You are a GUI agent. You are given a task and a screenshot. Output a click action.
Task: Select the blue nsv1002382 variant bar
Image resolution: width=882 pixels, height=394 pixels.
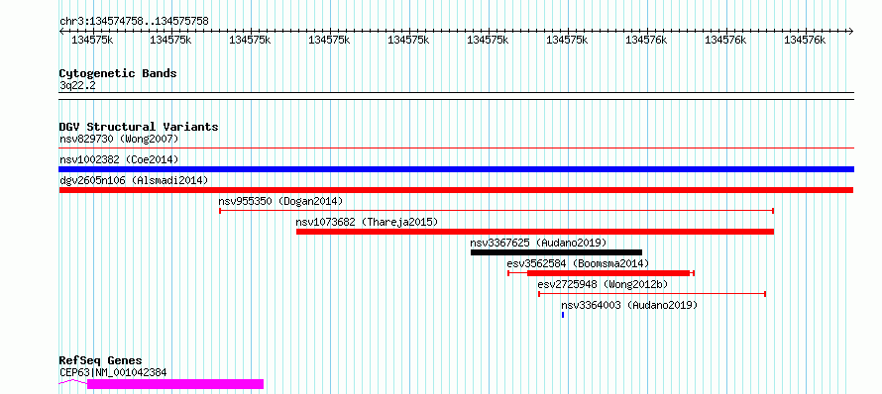pos(456,169)
